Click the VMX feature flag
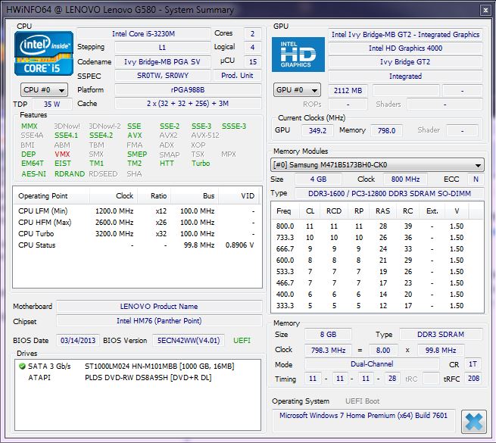 tap(62, 154)
